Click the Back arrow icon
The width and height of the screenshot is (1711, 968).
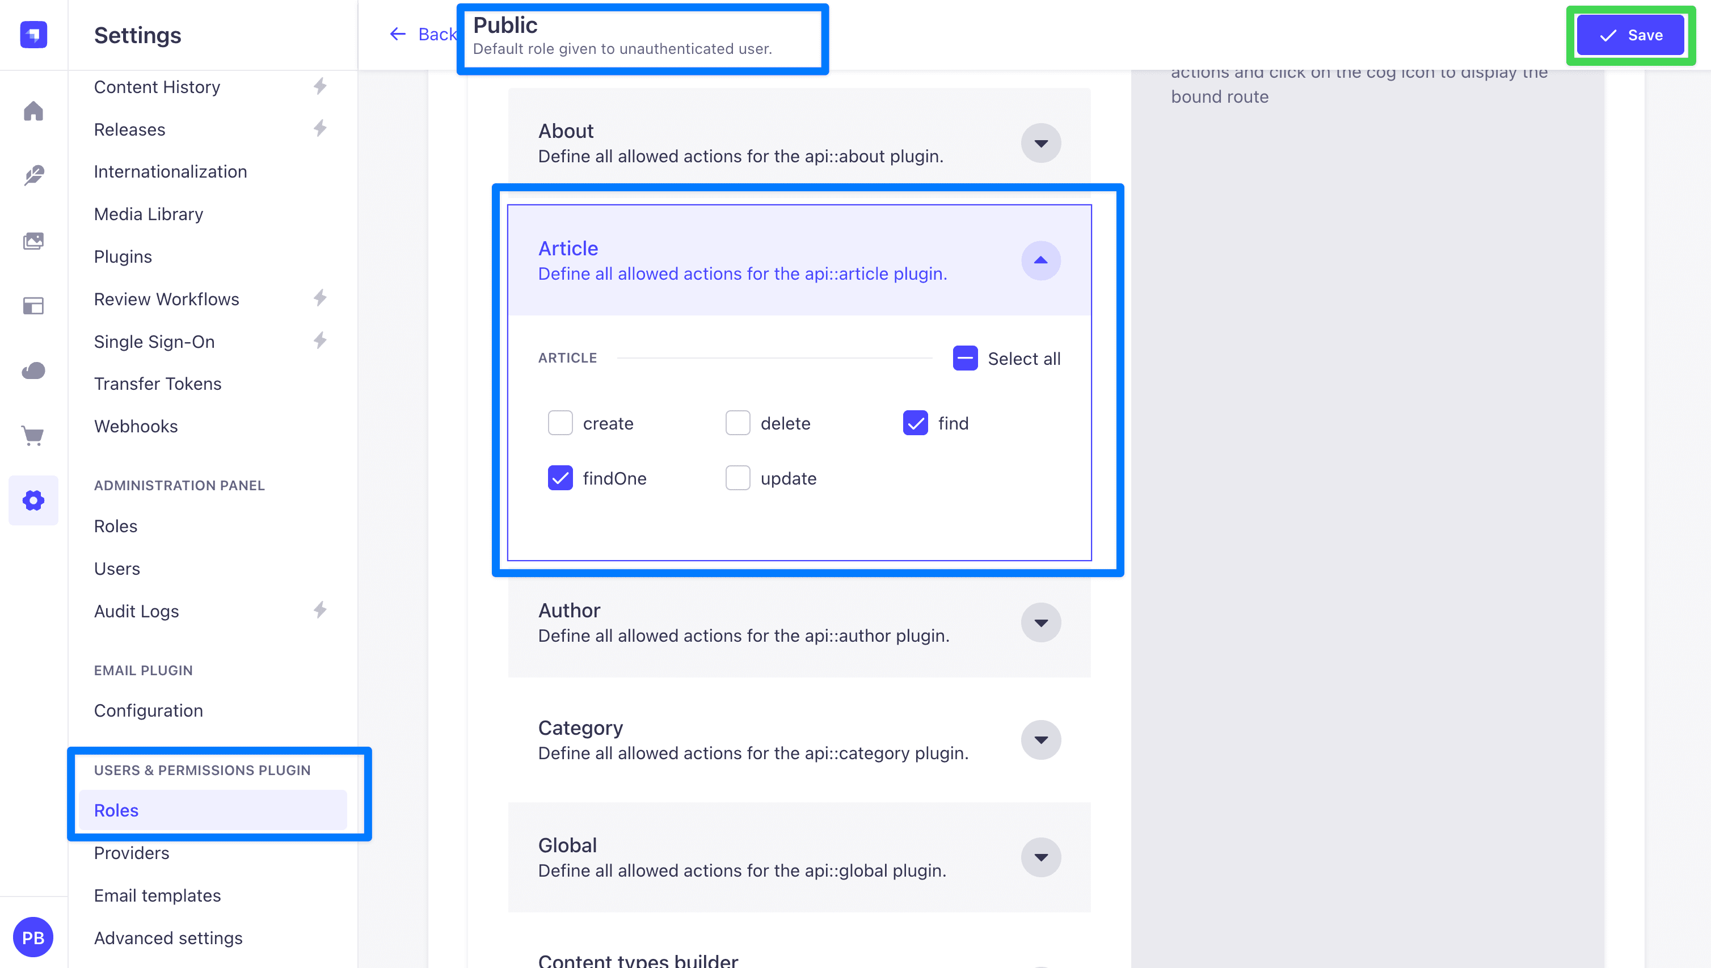[398, 34]
